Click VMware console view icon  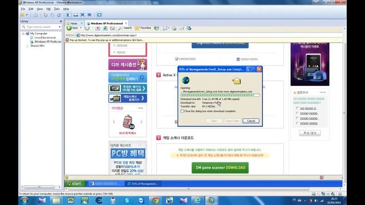click(x=99, y=15)
